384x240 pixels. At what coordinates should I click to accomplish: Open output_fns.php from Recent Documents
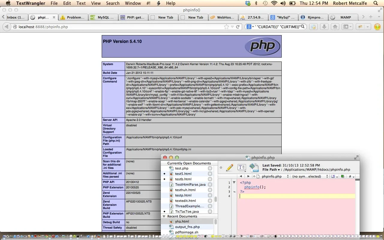point(187,227)
